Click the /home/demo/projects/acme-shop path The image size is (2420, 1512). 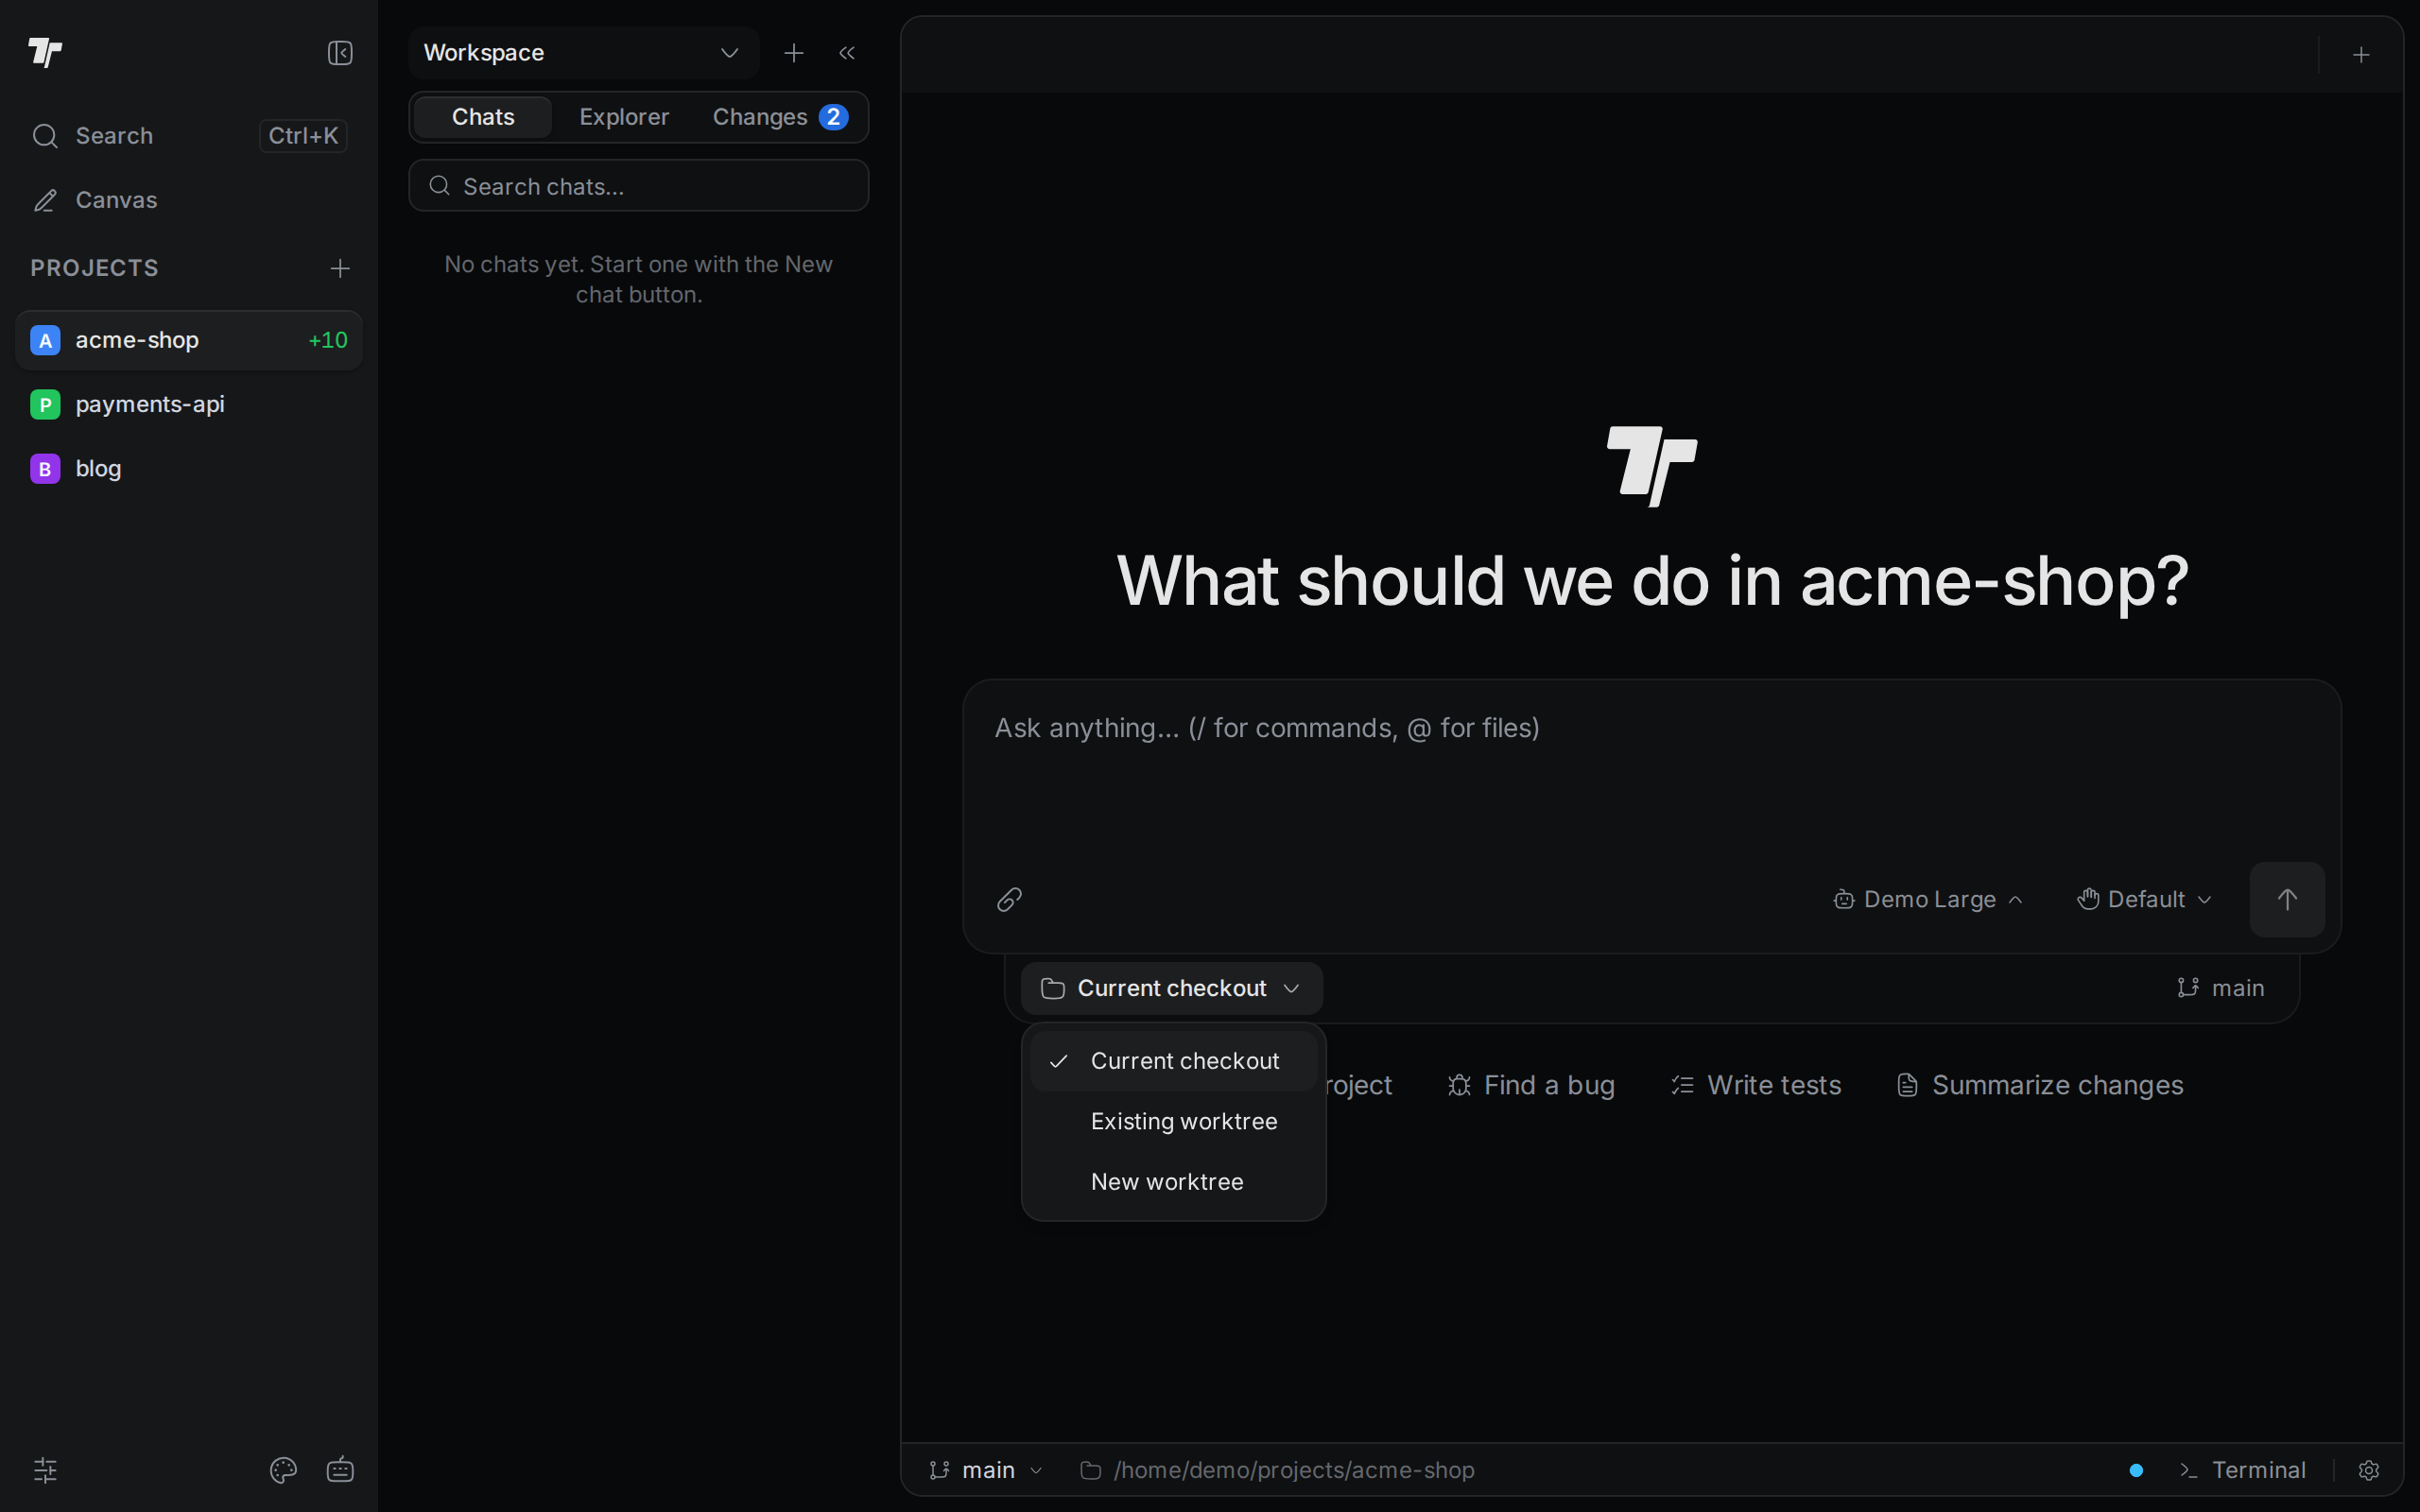pyautogui.click(x=1277, y=1470)
